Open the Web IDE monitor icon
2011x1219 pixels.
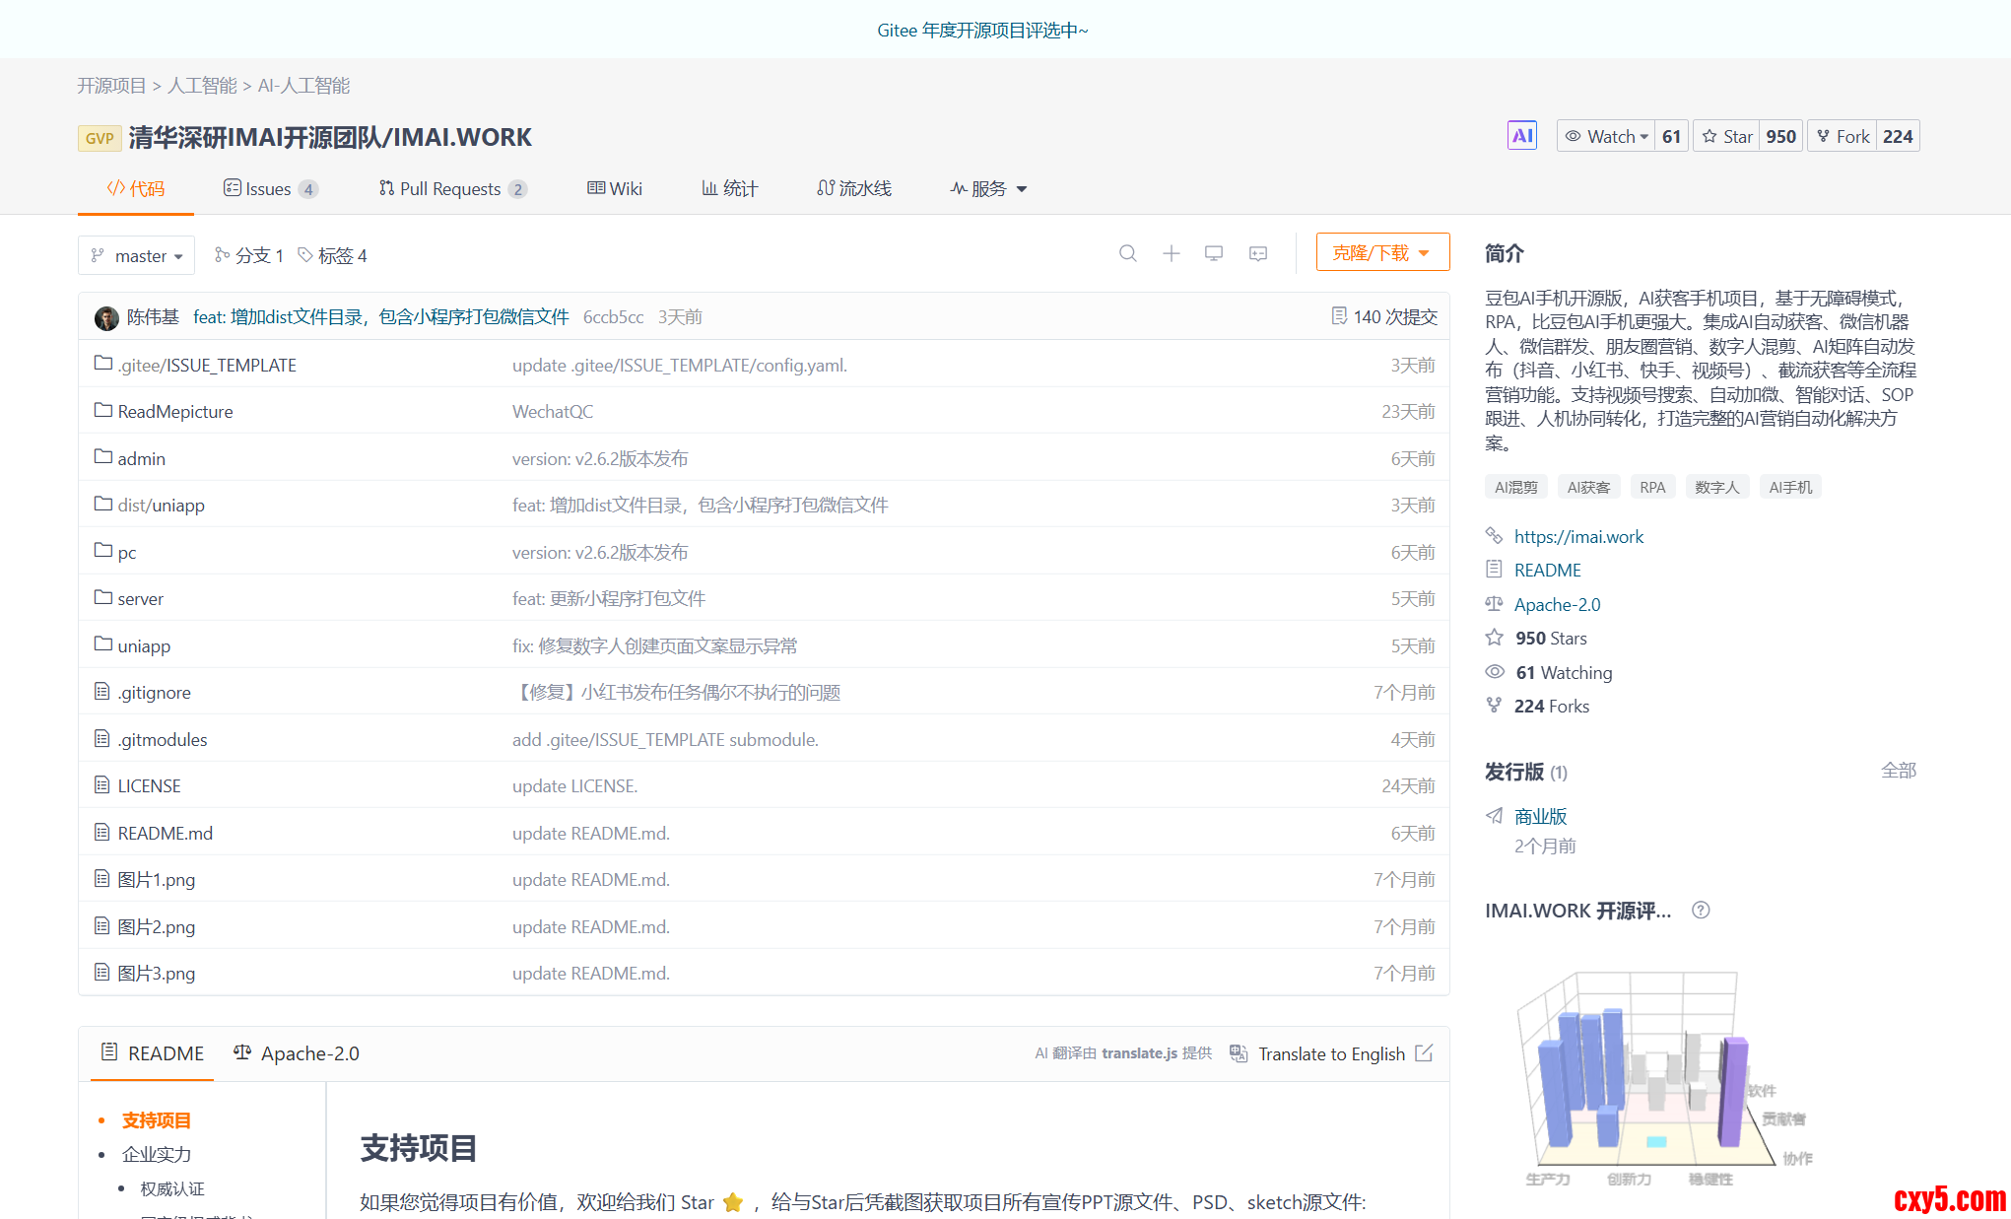pos(1214,254)
